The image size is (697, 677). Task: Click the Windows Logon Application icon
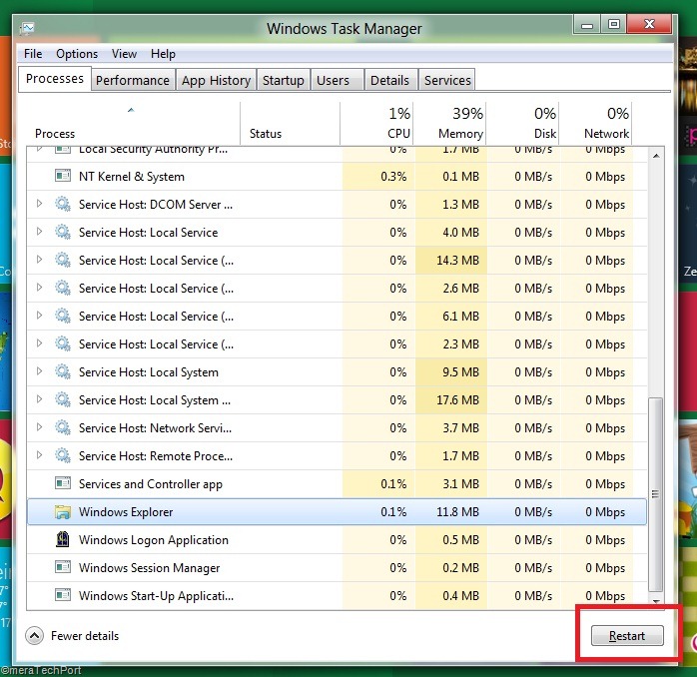63,539
